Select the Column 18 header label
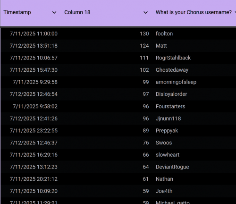 click(77, 12)
